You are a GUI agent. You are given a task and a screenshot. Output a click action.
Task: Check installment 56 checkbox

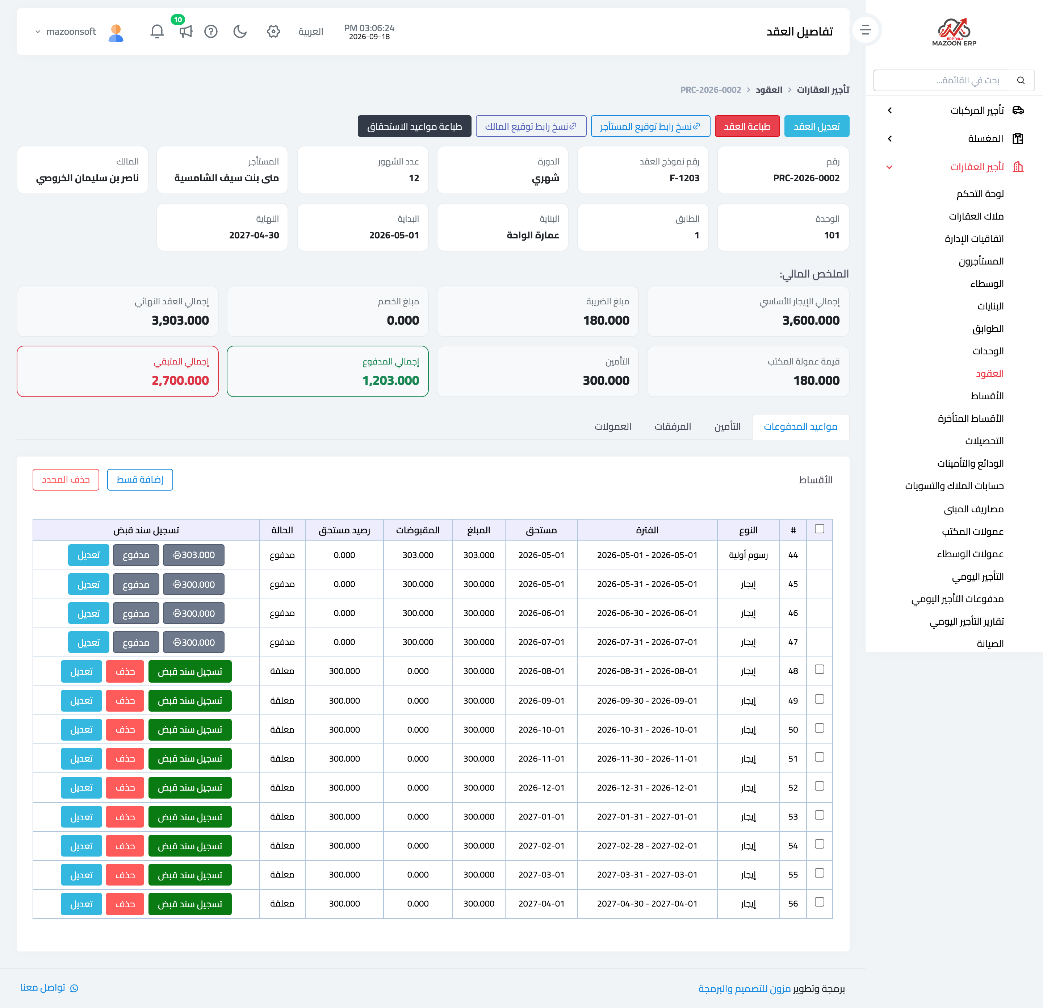[x=820, y=902]
